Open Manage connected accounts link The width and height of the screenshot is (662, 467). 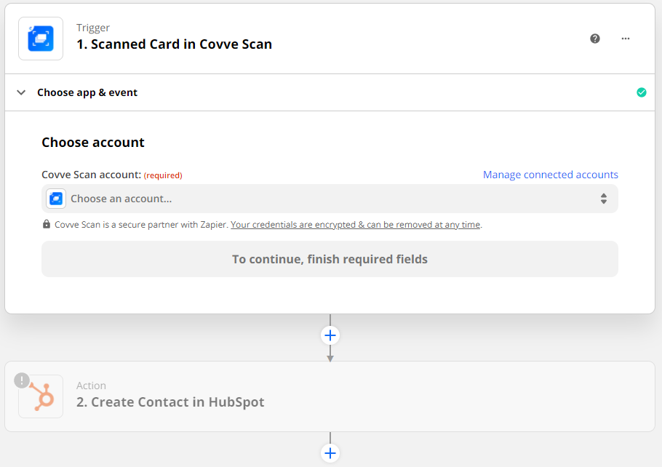pos(550,175)
